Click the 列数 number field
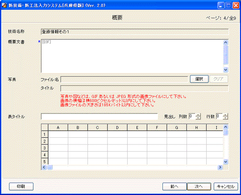The width and height of the screenshot is (241, 195). [x=192, y=116]
